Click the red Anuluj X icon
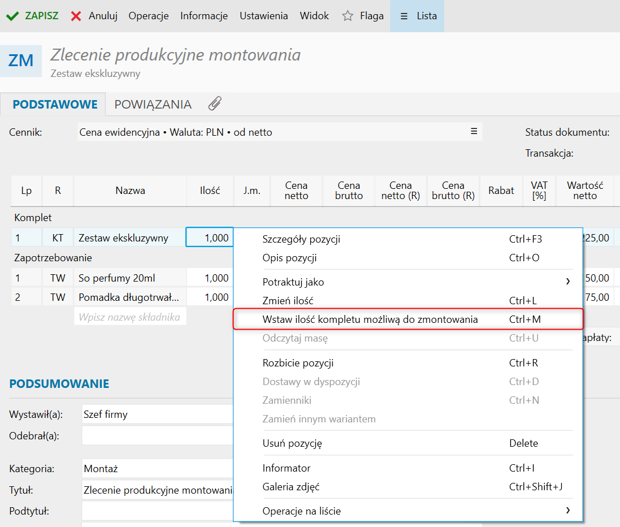This screenshot has width=620, height=527. [76, 16]
